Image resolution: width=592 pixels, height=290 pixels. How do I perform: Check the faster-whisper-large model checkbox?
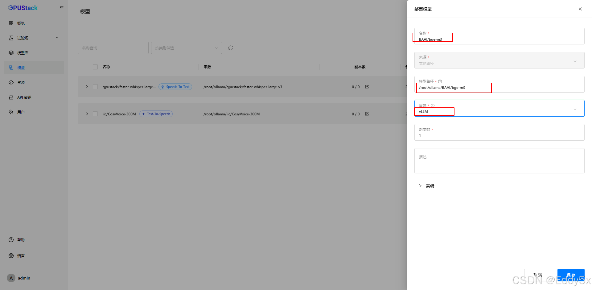tap(95, 87)
